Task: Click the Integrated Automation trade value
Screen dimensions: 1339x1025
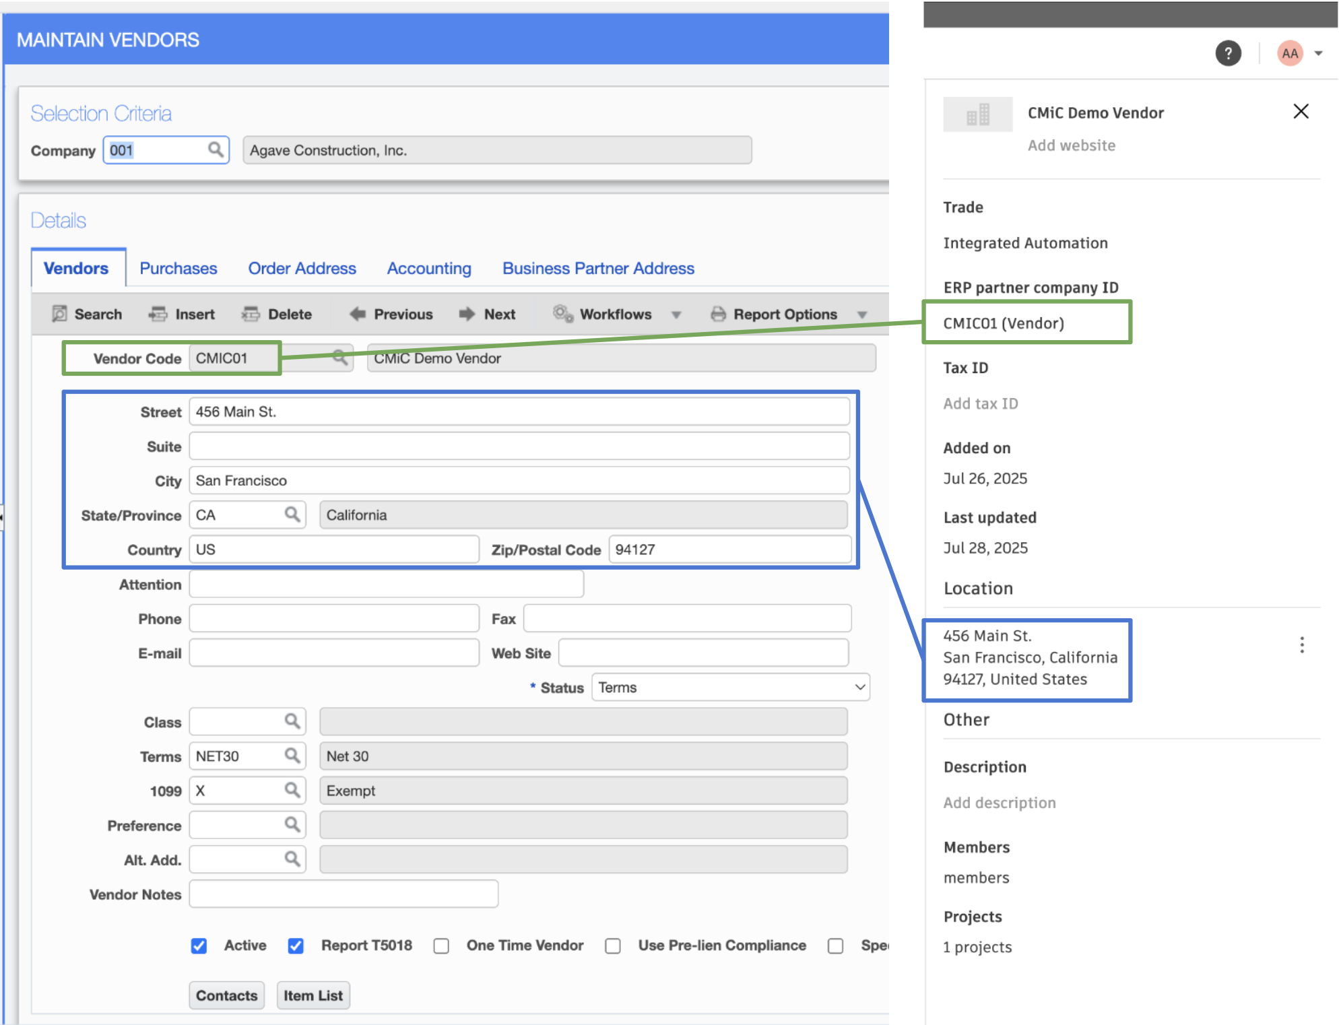Action: coord(1025,243)
